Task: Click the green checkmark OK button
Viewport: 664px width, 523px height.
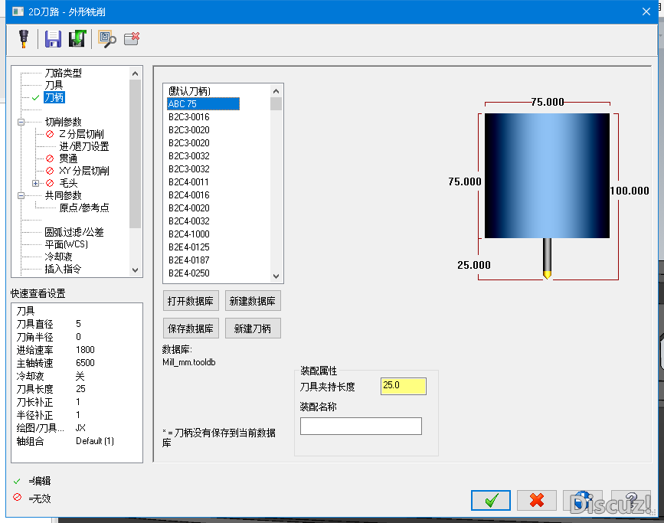Action: 490,501
